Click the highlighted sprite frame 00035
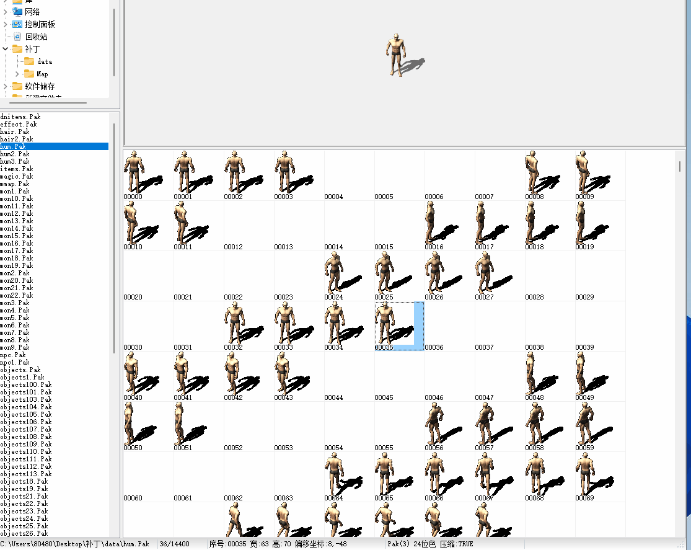Viewport: 691px width, 550px height. [x=399, y=326]
